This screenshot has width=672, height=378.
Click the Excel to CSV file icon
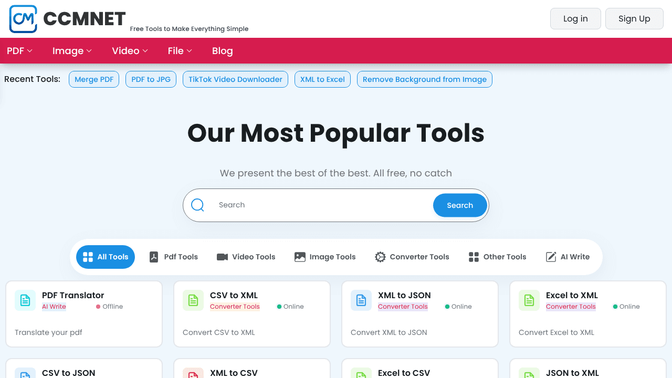361,373
